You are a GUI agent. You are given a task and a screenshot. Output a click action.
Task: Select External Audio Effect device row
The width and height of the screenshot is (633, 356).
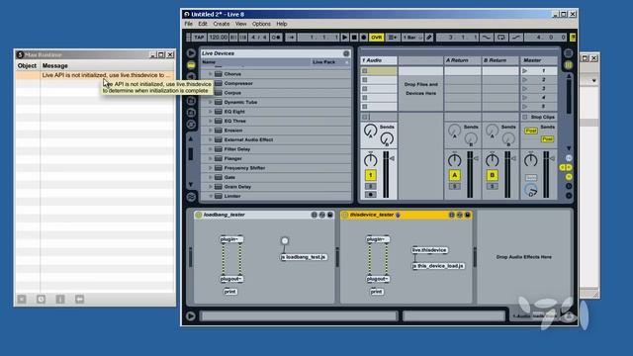[276, 139]
